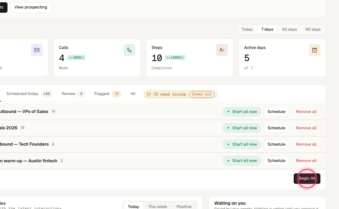Switch the range to 30 days
This screenshot has height=209, width=339.
289,29
